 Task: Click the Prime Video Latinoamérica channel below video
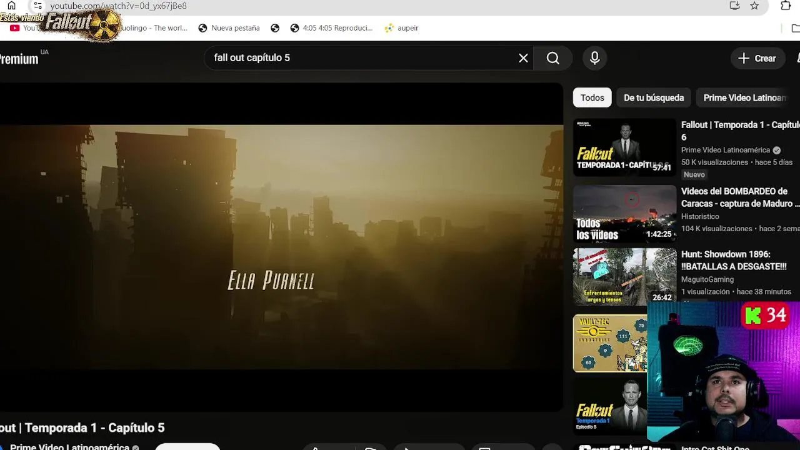click(69, 447)
